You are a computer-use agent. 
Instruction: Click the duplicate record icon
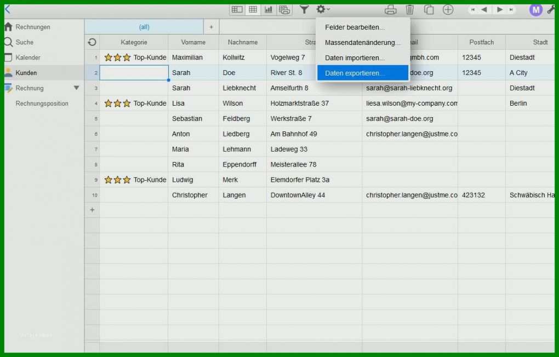pyautogui.click(x=429, y=10)
